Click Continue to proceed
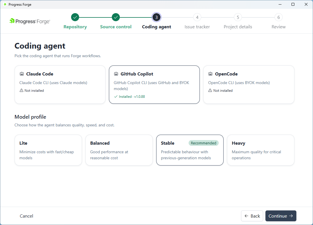 281,216
